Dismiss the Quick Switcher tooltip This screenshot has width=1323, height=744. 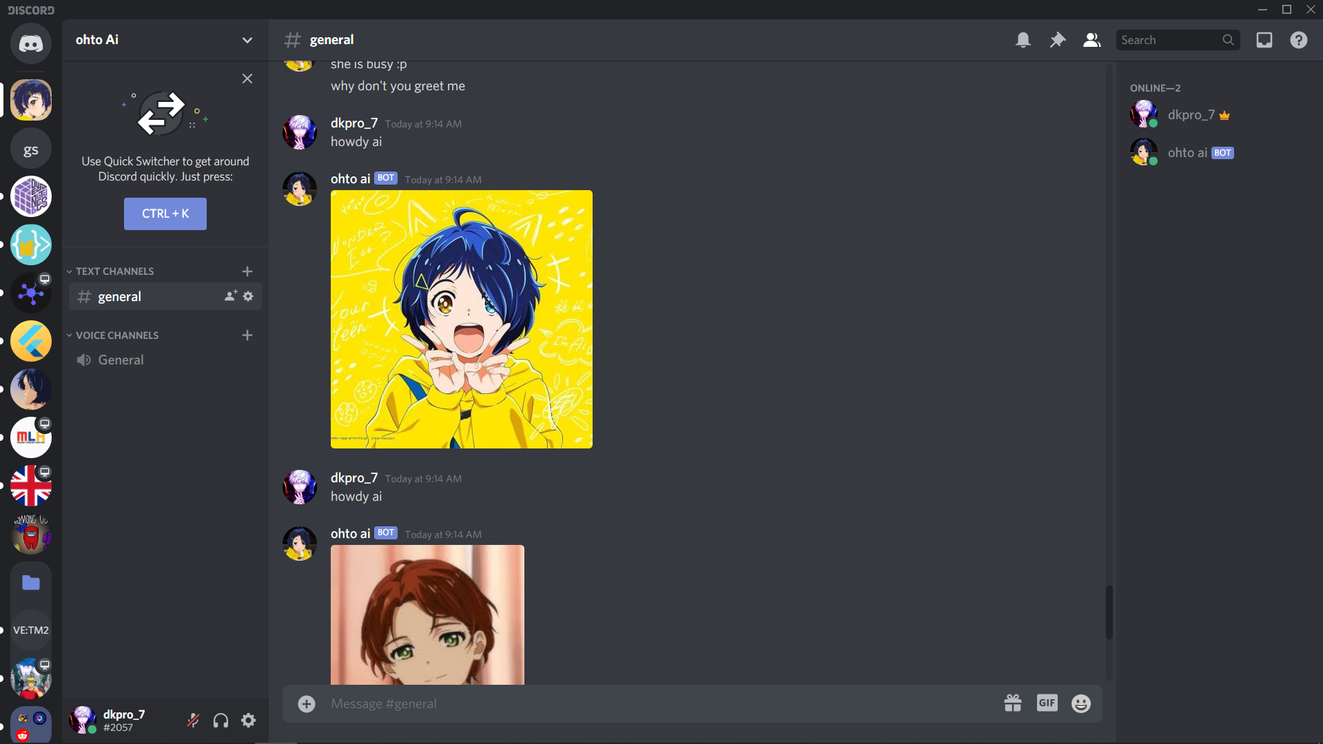(246, 78)
